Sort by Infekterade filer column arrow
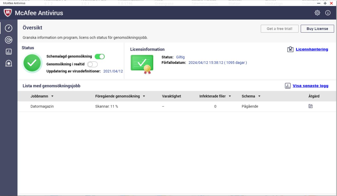The height and width of the screenshot is (196, 337). [x=230, y=96]
